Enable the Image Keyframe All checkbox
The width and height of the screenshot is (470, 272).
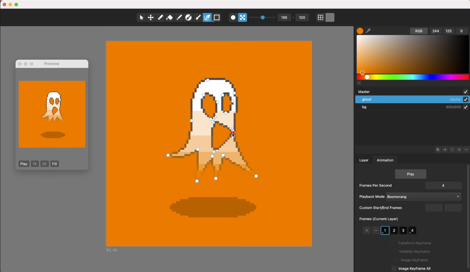[394, 268]
